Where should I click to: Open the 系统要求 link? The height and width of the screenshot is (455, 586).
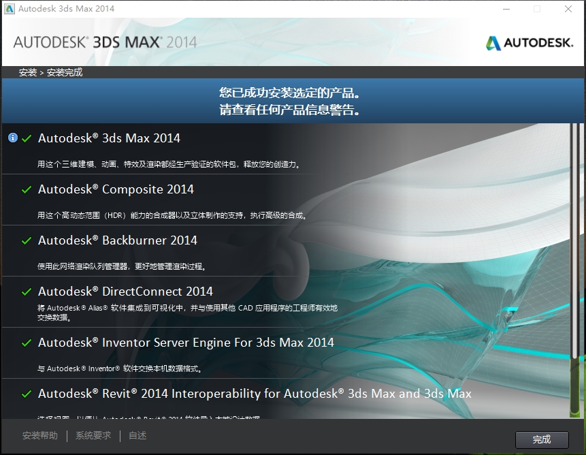(x=93, y=436)
